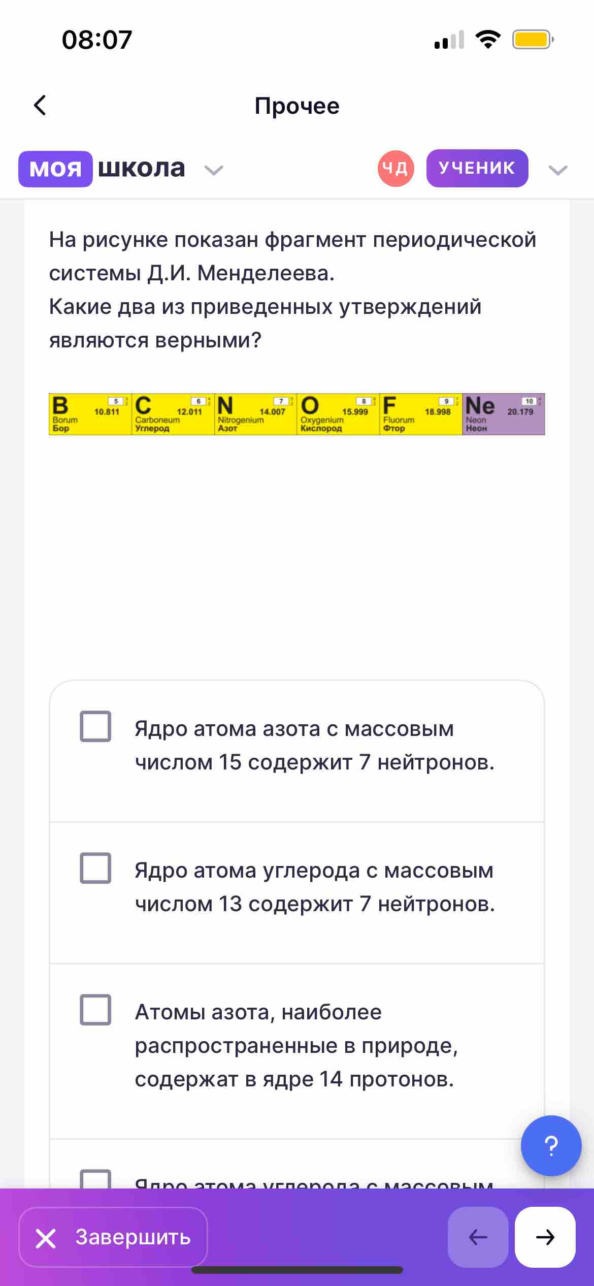Open the УЧЕНИК role button

[x=477, y=168]
